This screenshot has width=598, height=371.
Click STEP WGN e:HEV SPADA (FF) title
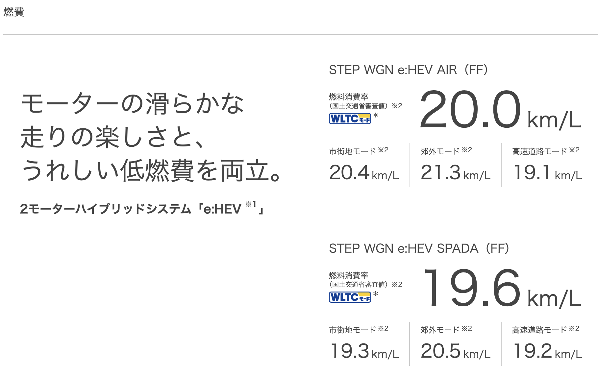(x=419, y=249)
